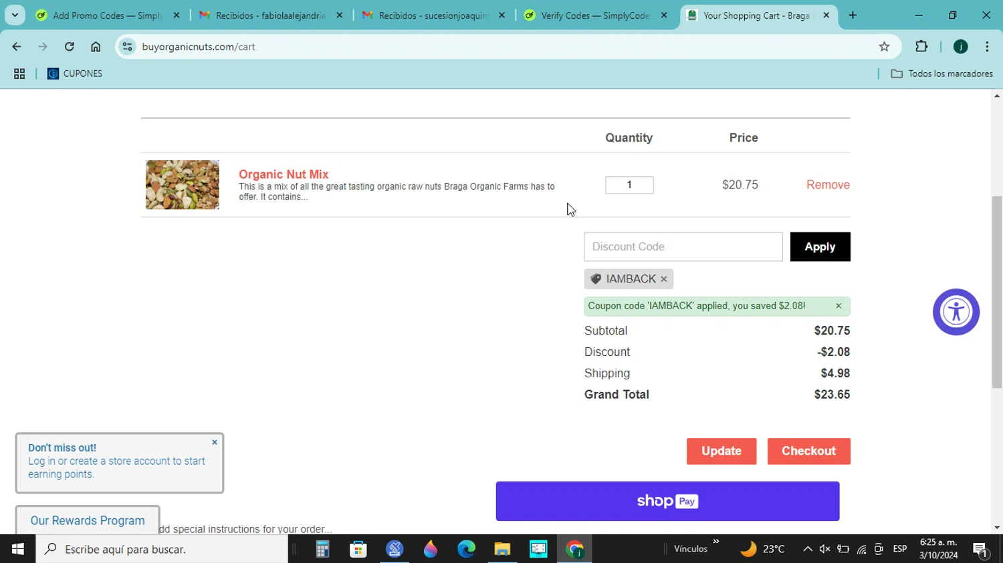This screenshot has height=563, width=1003.
Task: Open the Organic Nut Mix product thumbnail
Action: coord(183,185)
